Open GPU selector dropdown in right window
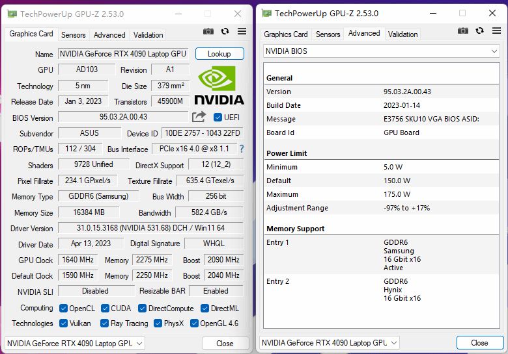Viewport: 508px width, 354px height. (x=330, y=343)
